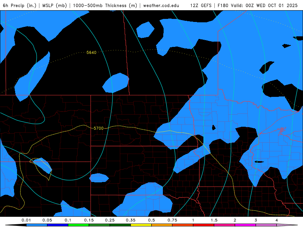The height and width of the screenshot is (227, 303).
Task: Click the 0.25 legend value
Action: point(110,220)
